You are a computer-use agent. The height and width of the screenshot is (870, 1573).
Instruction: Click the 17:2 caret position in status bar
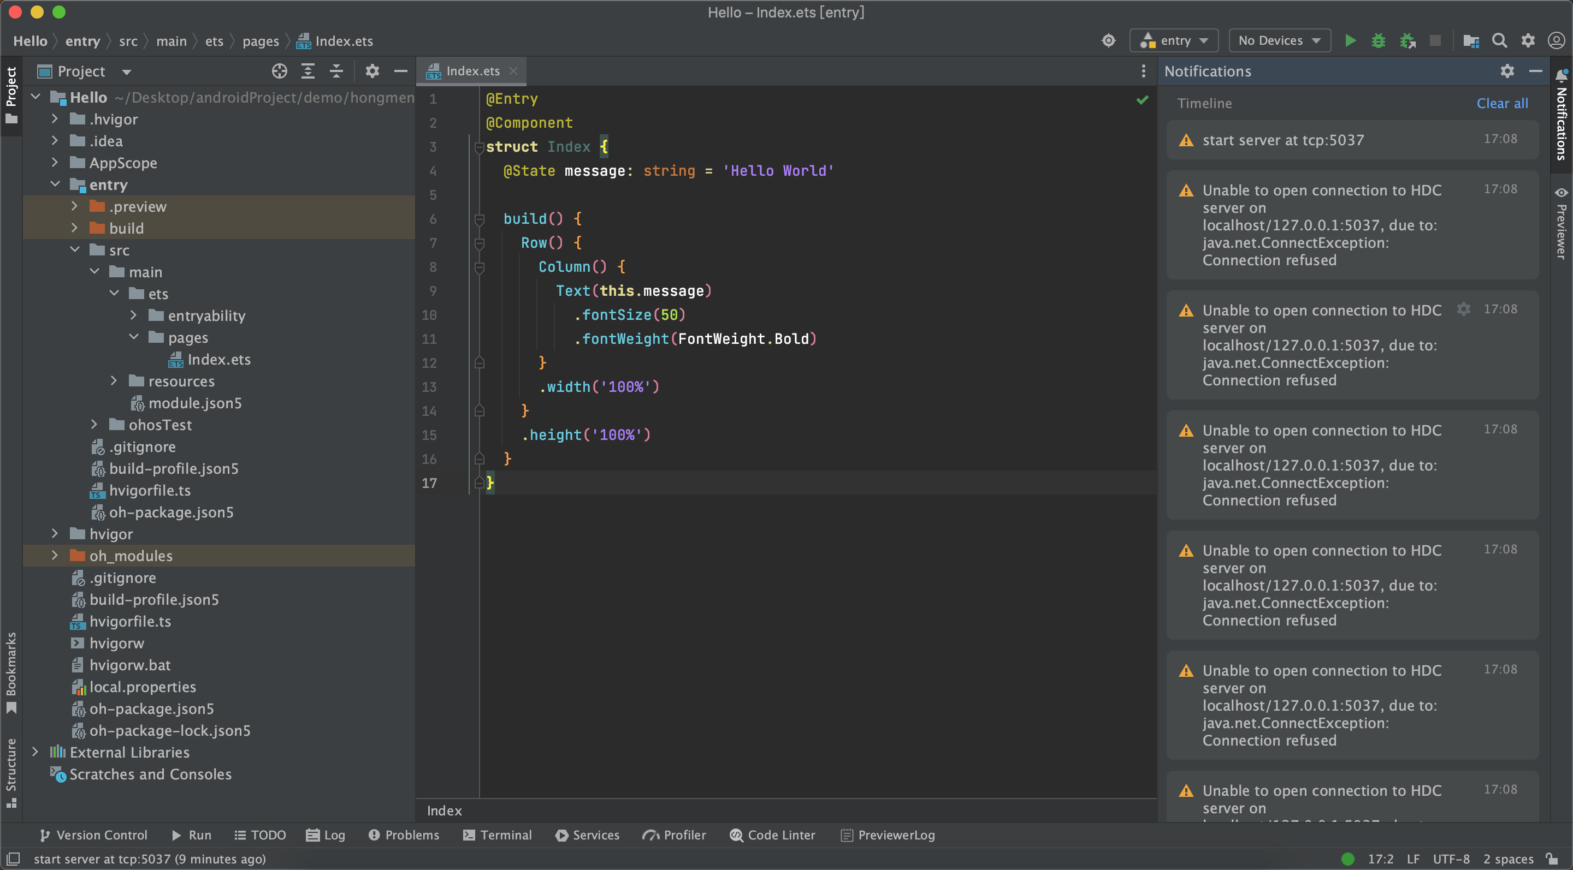tap(1380, 859)
